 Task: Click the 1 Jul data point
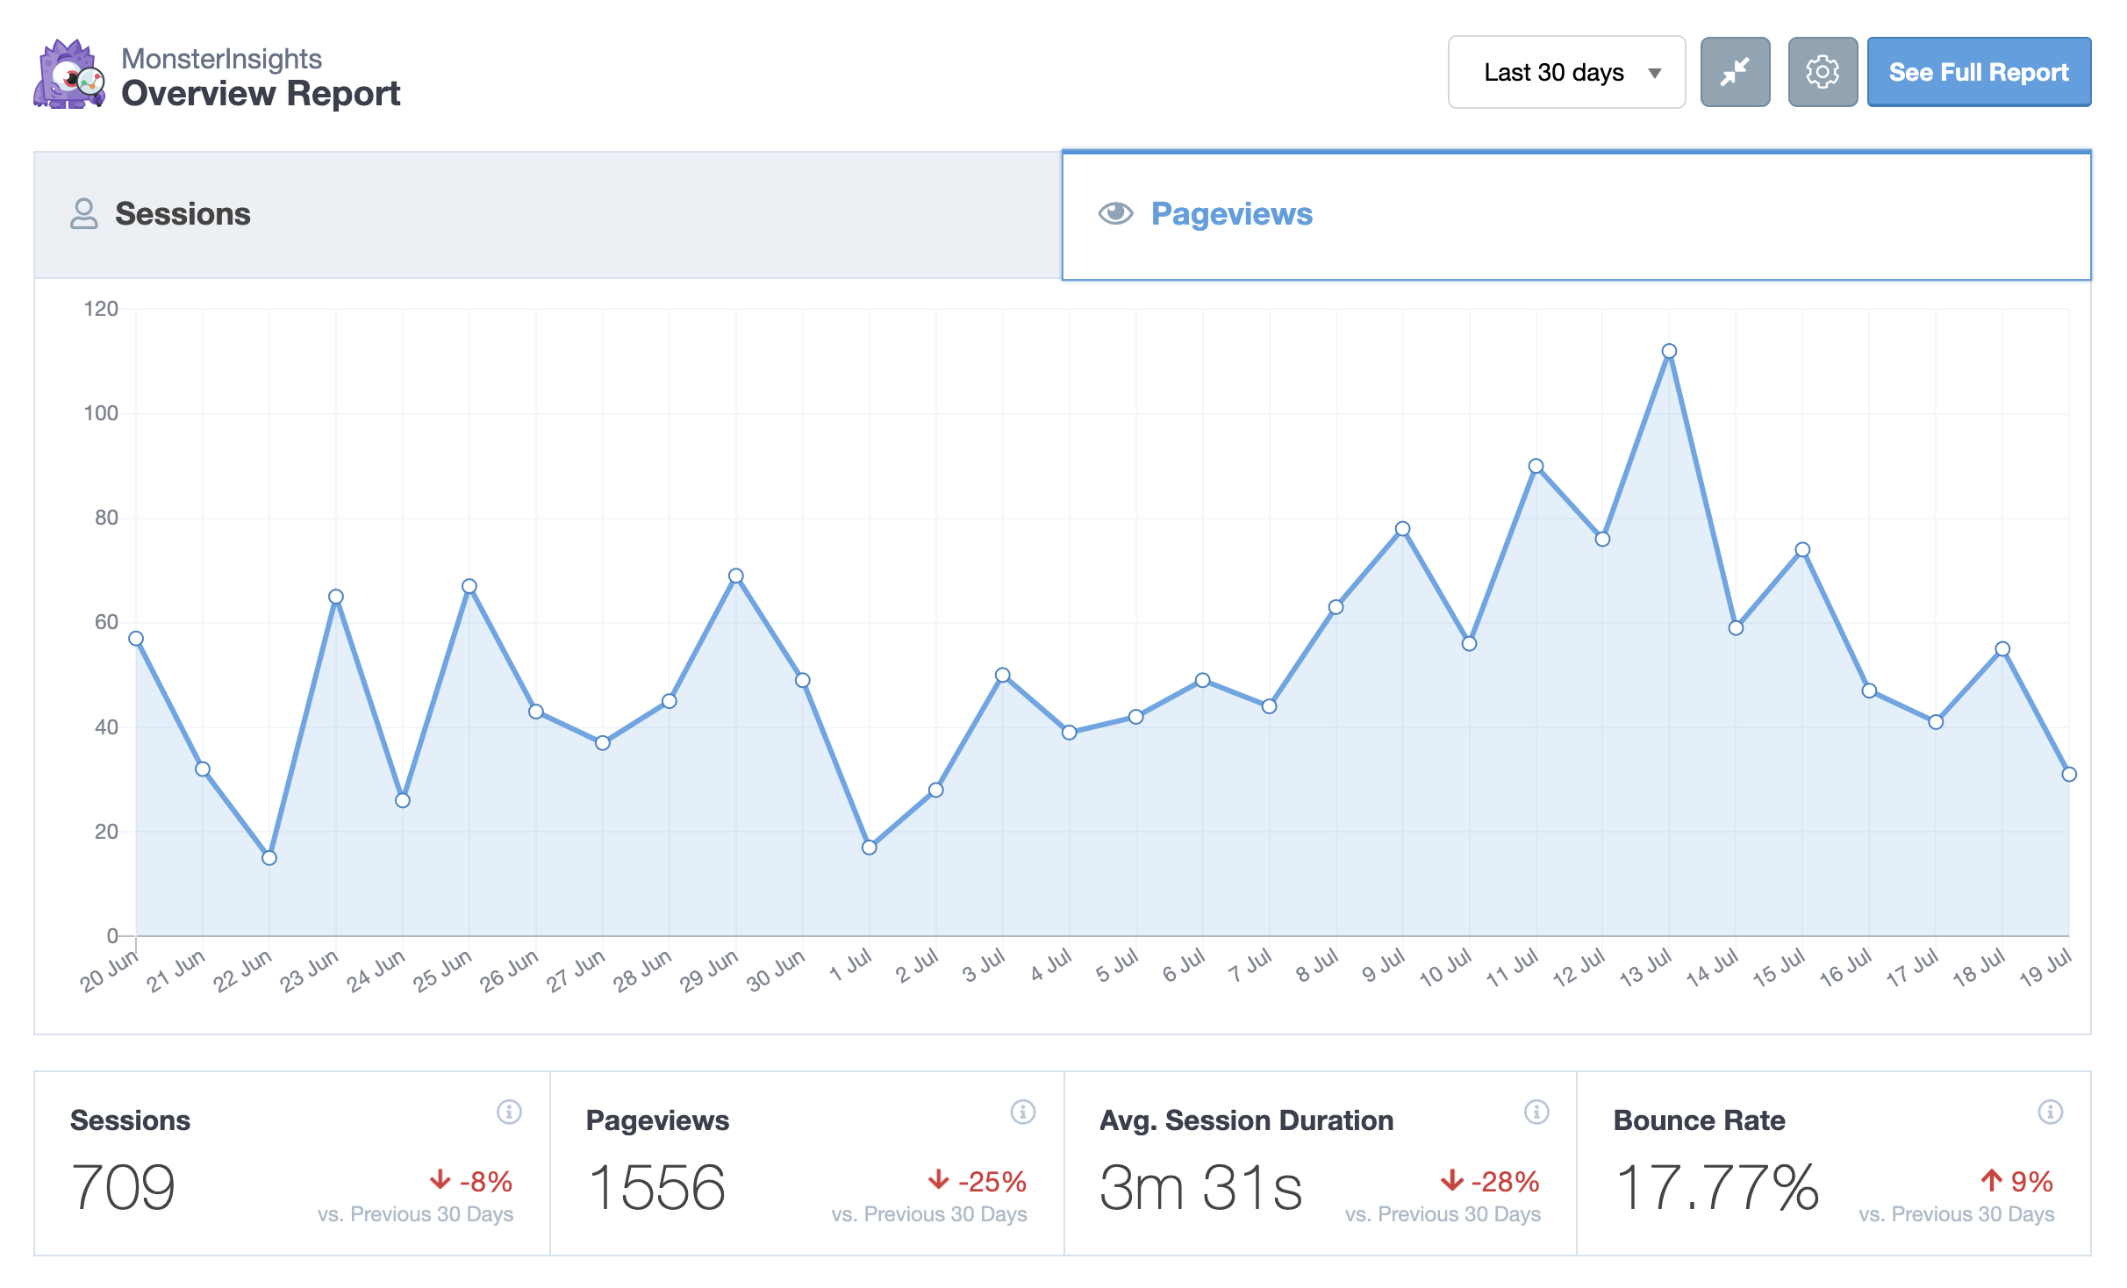coord(870,848)
